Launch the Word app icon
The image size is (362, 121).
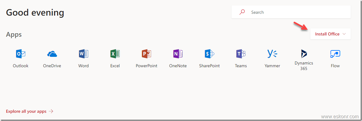[x=83, y=54]
